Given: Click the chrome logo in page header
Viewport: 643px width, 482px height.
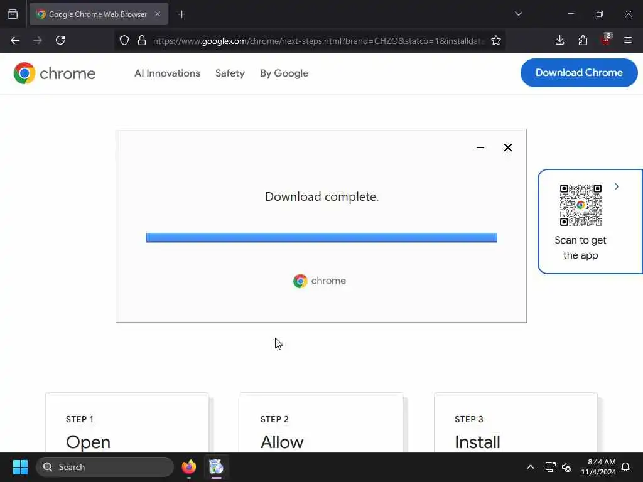Looking at the screenshot, I should (55, 73).
